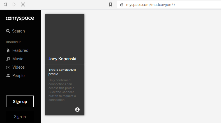Go back with the browser back arrow

5,4
